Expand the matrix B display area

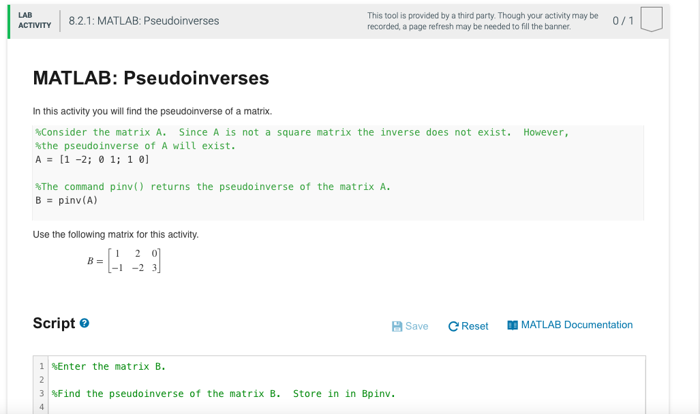123,259
